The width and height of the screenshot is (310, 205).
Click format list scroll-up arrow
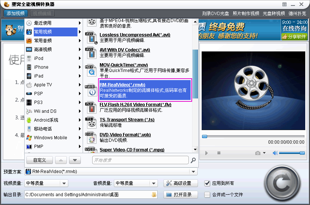click(195, 22)
